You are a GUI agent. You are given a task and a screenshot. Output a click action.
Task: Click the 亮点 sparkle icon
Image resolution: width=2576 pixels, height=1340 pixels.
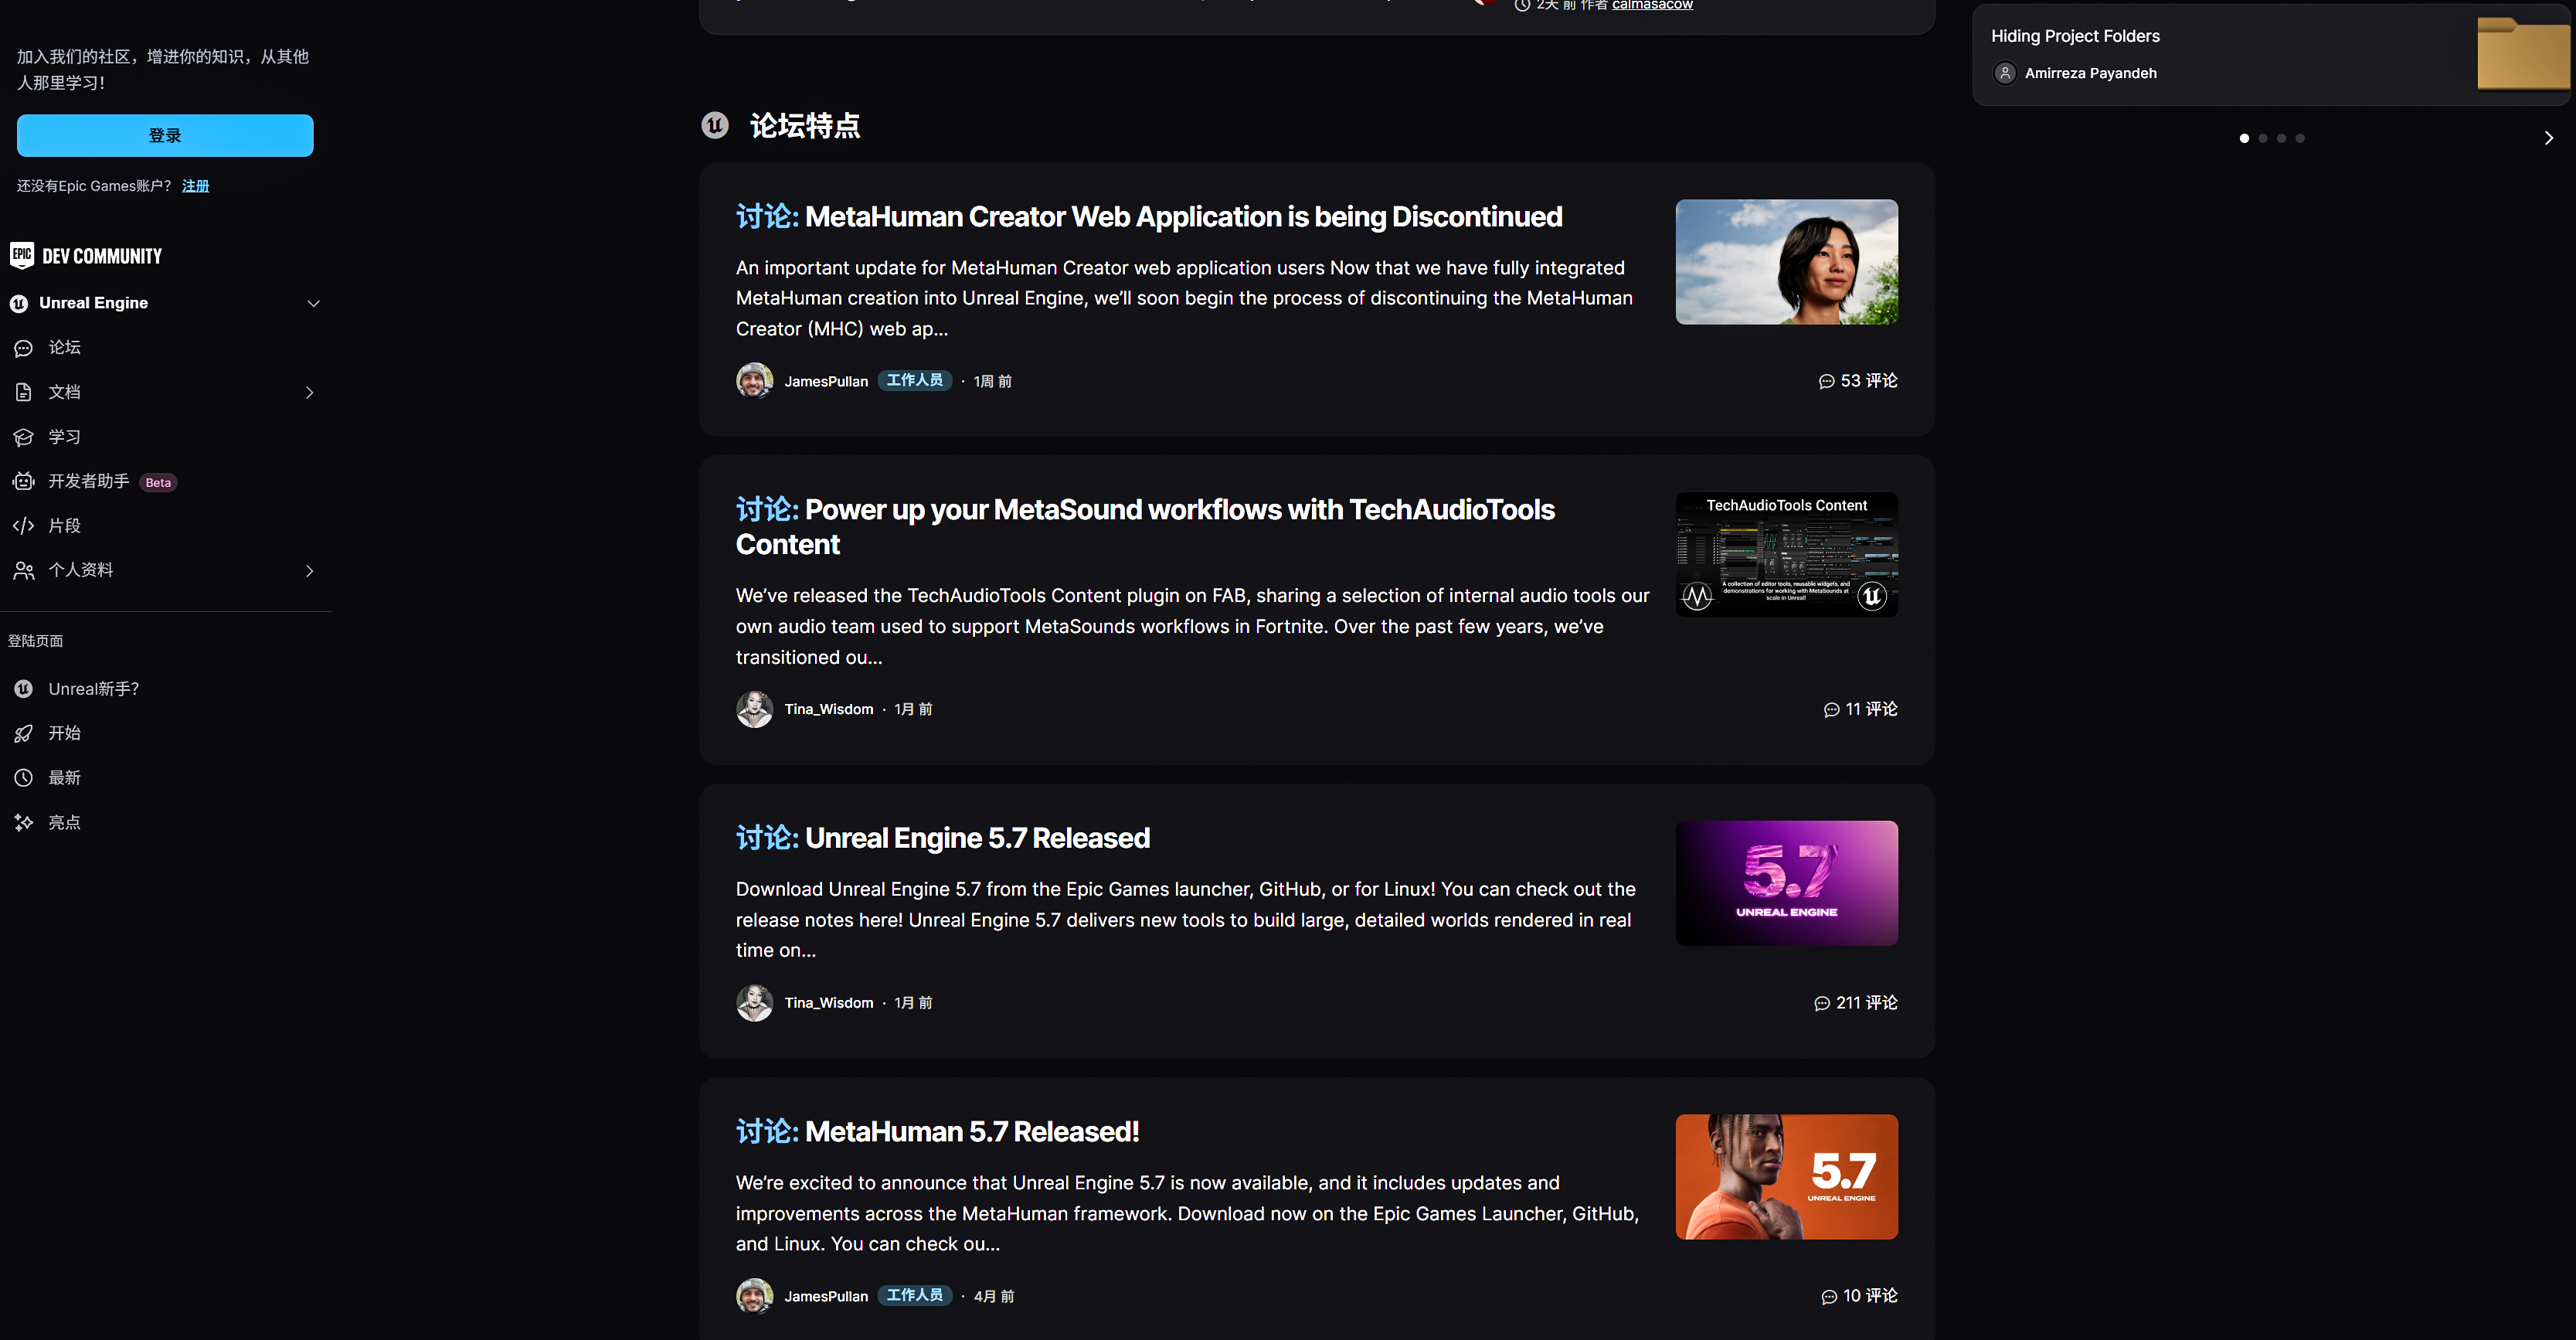(x=23, y=822)
